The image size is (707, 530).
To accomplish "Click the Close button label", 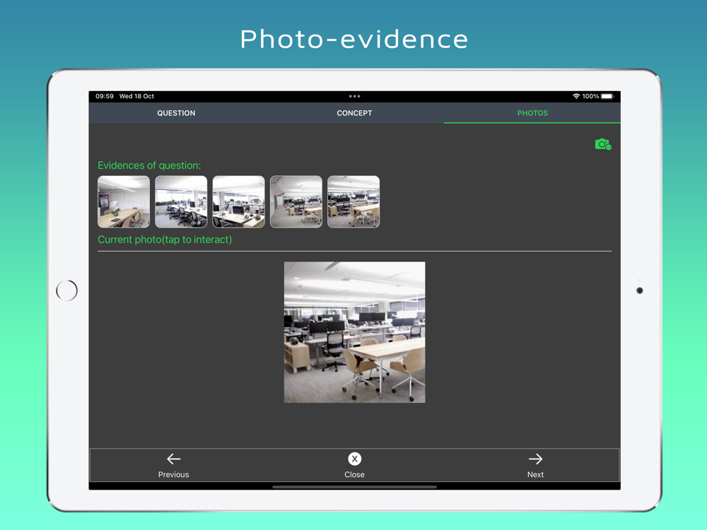I will pos(354,475).
